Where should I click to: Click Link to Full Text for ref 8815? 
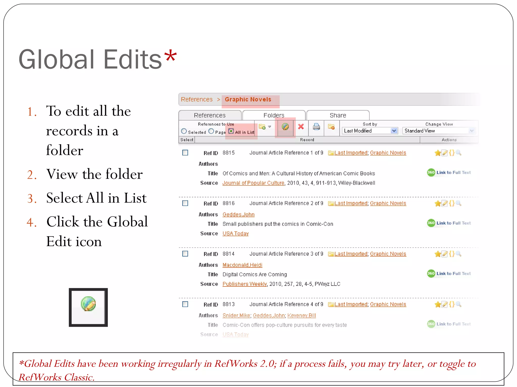coord(449,173)
